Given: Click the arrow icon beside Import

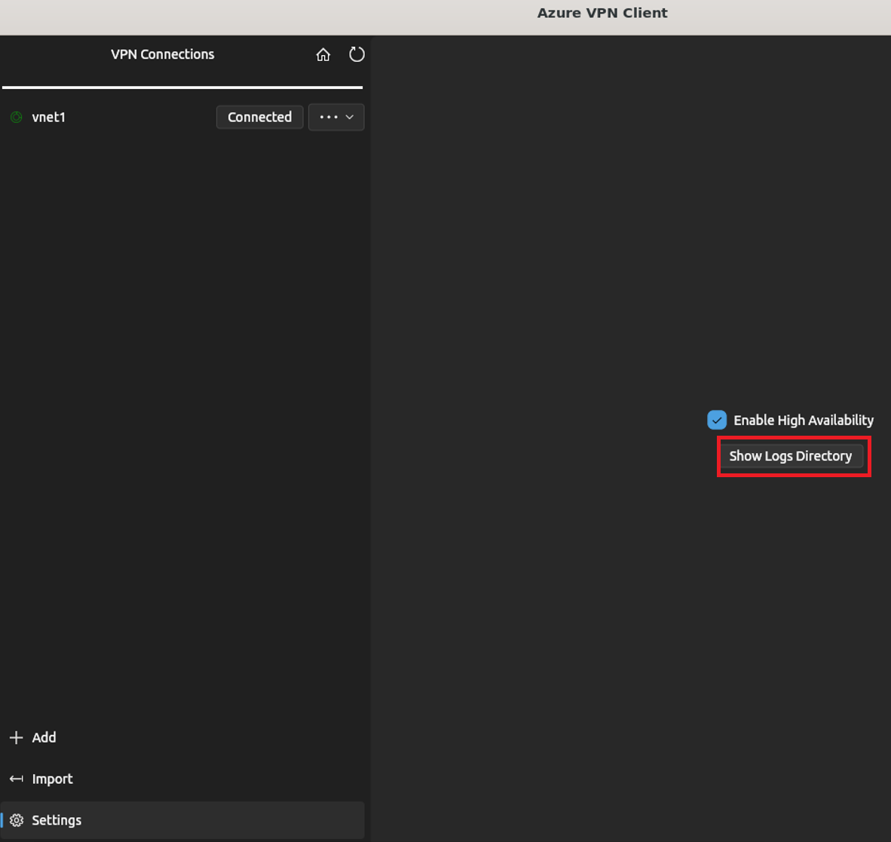Looking at the screenshot, I should point(17,779).
